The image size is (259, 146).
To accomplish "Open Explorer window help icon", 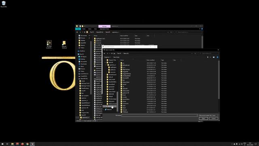I will point(202,29).
